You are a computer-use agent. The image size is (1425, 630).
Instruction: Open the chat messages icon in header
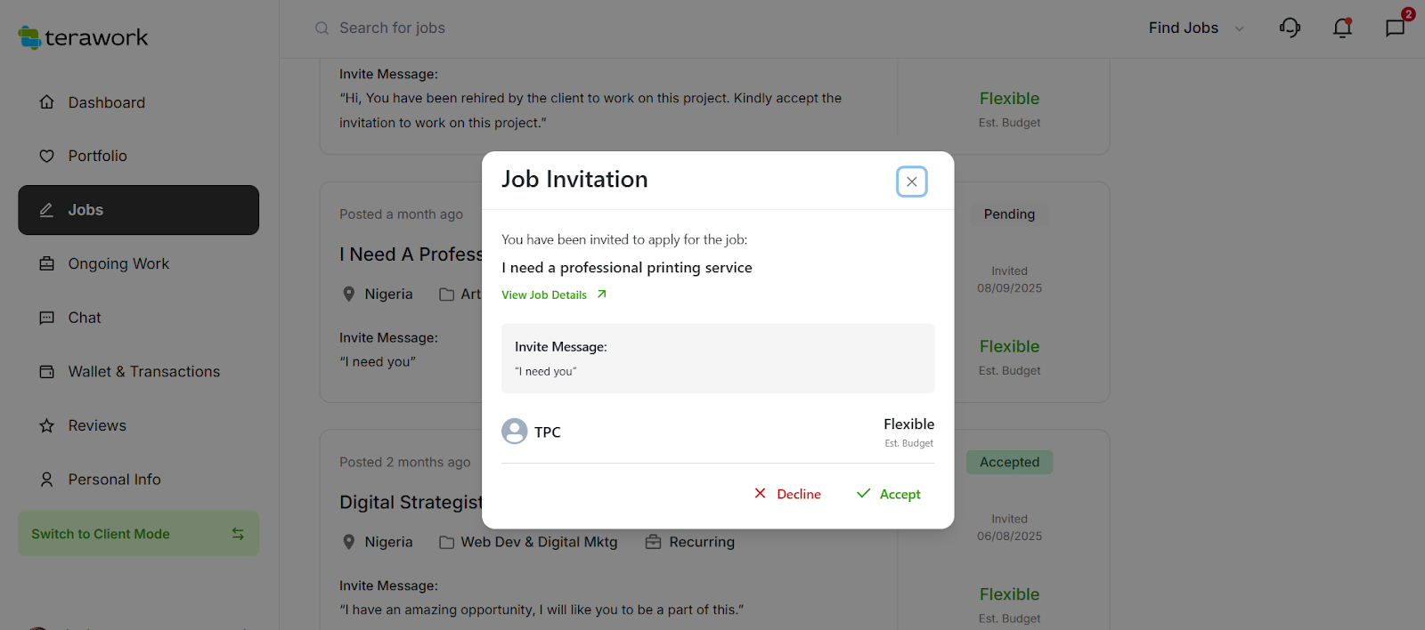click(1395, 28)
